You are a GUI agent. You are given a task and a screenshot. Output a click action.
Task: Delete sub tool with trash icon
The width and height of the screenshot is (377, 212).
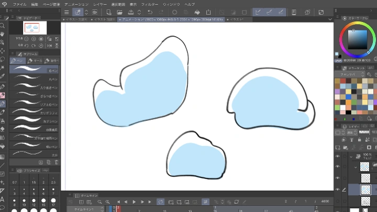(57, 162)
